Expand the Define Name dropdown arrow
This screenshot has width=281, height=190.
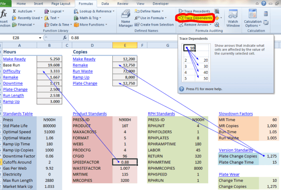[x=162, y=11]
